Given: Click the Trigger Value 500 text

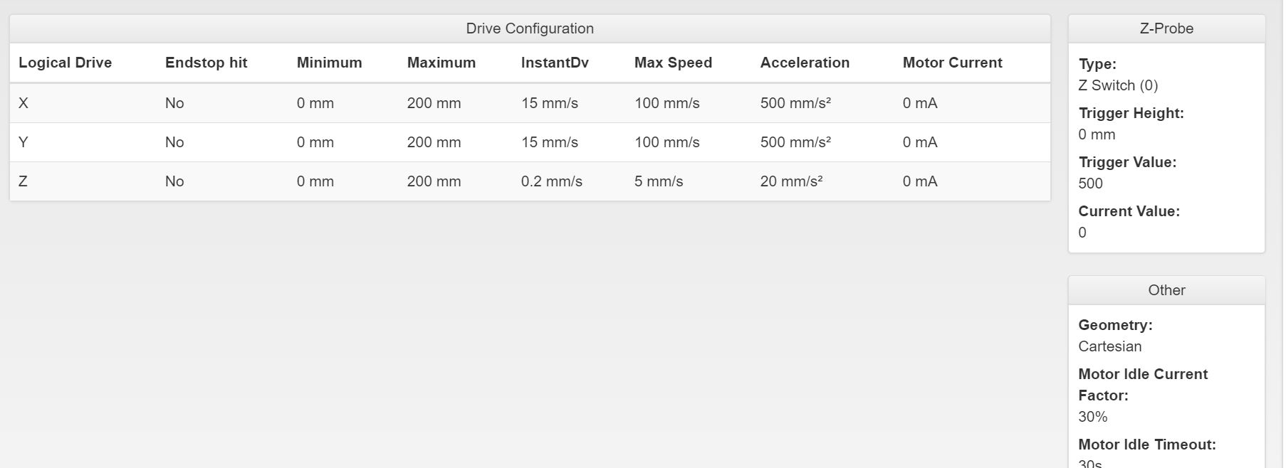Looking at the screenshot, I should point(1090,184).
